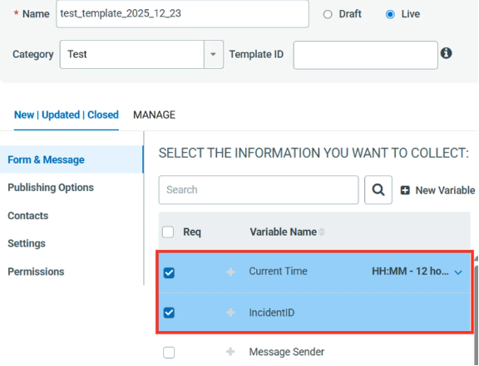479x366 pixels.
Task: Uncheck the IncidentID checkbox
Action: 169,312
